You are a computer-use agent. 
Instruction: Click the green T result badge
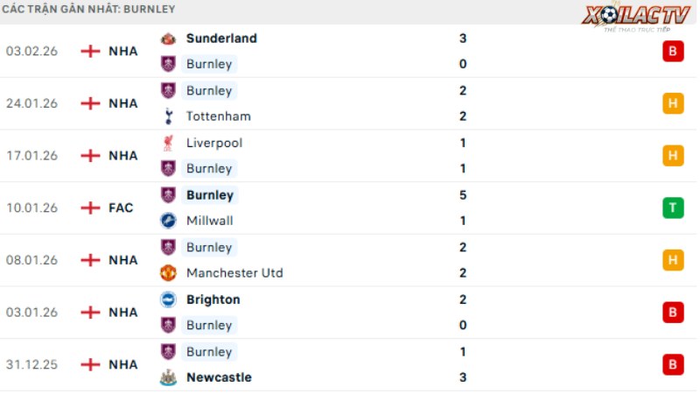click(x=673, y=208)
